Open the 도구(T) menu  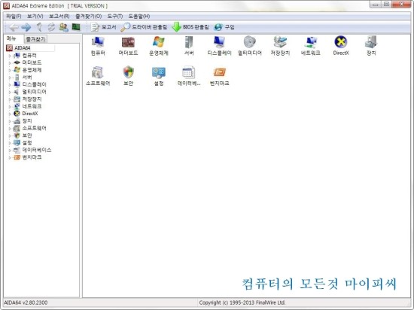coord(115,17)
